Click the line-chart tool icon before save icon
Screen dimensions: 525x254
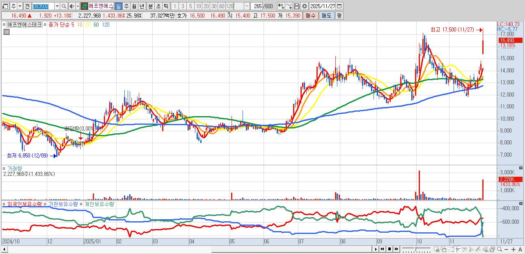point(289,6)
